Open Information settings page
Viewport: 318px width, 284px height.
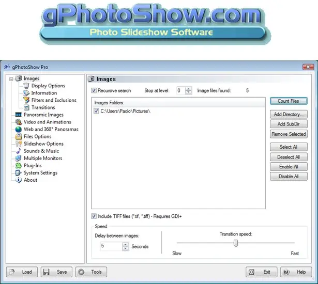(44, 93)
